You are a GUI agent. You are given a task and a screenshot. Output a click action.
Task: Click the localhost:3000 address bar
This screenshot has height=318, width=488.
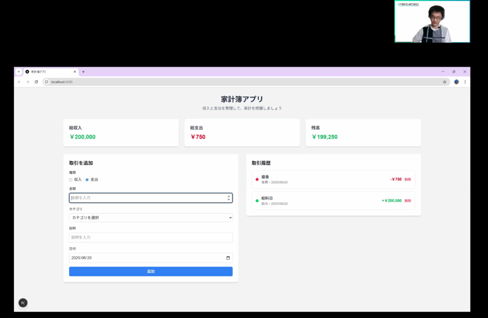click(246, 82)
